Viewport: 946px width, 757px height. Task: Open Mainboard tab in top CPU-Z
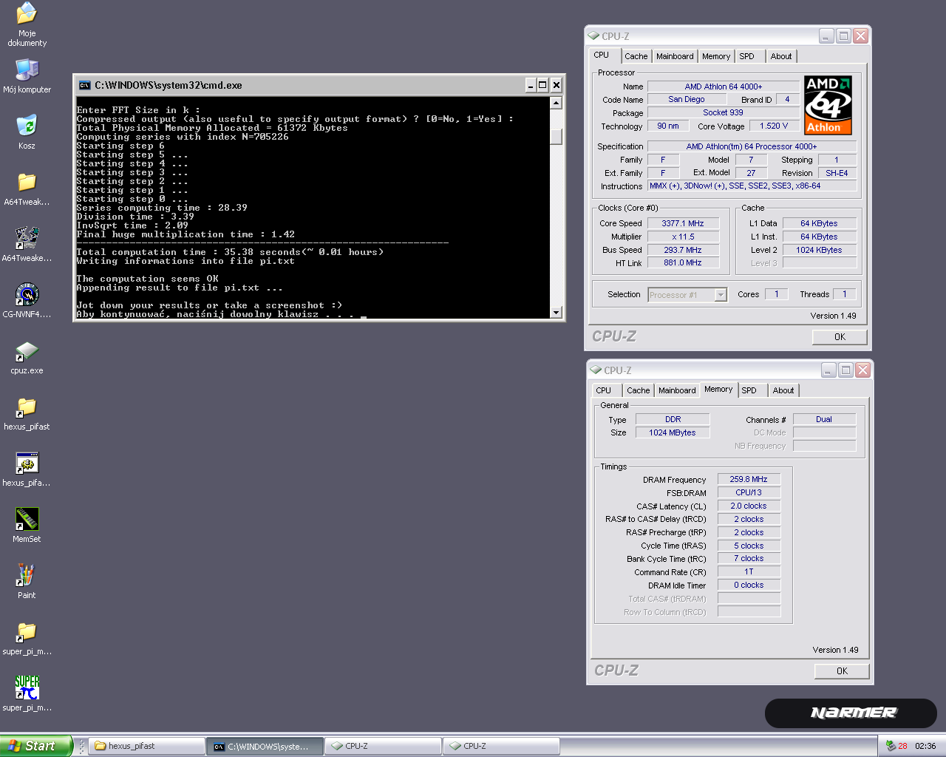(675, 56)
